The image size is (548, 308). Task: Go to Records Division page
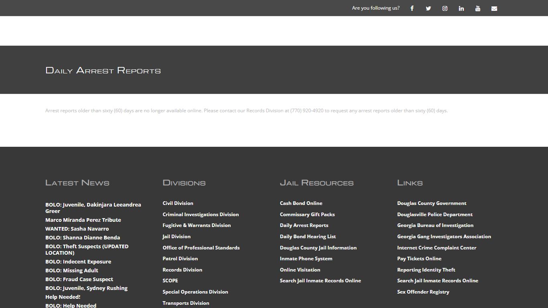[182, 270]
